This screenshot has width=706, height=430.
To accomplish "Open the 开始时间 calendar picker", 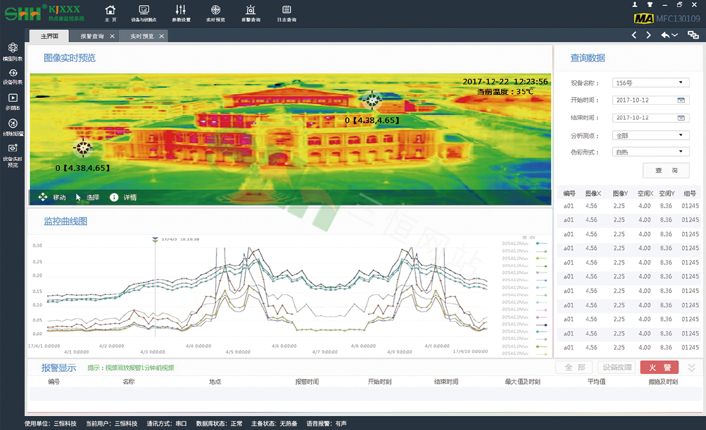I will 681,100.
